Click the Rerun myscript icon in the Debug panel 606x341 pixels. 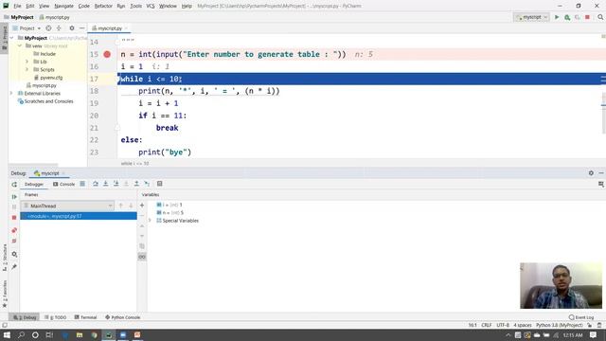point(14,185)
